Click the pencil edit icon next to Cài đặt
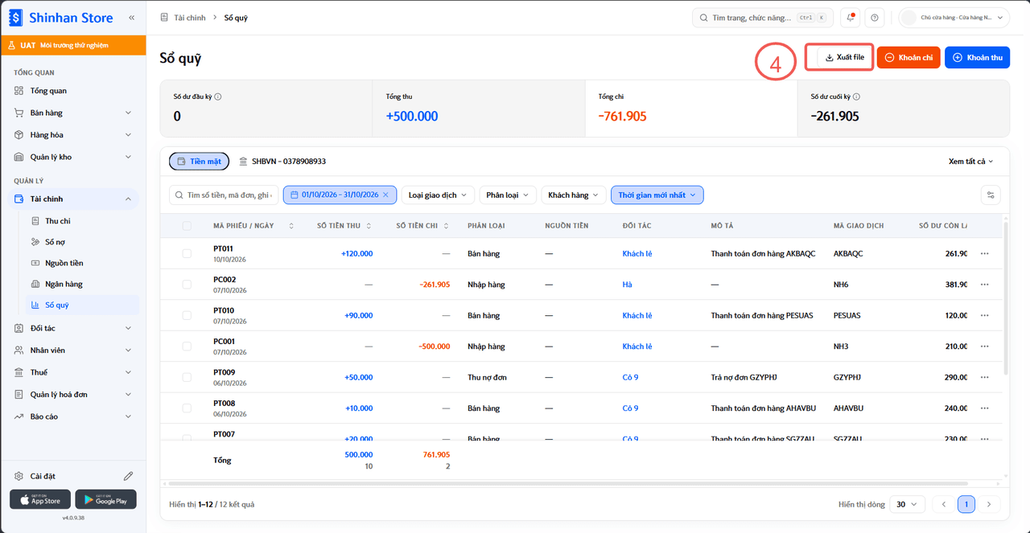Viewport: 1030px width, 533px height. click(128, 476)
